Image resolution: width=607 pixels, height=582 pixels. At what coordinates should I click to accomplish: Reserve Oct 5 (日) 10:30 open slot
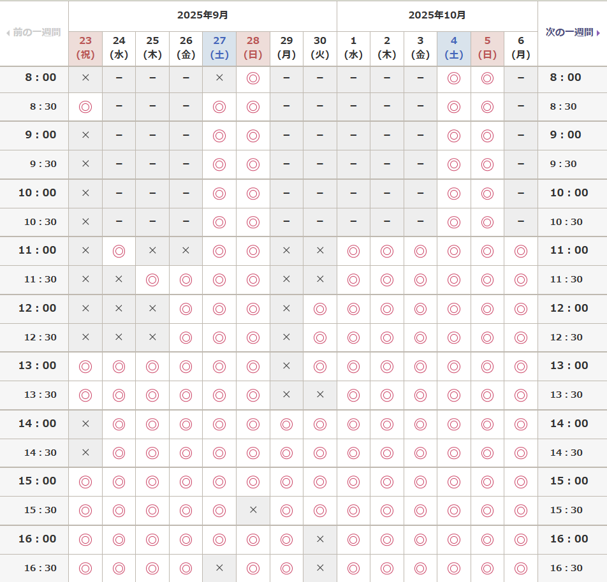pos(487,222)
